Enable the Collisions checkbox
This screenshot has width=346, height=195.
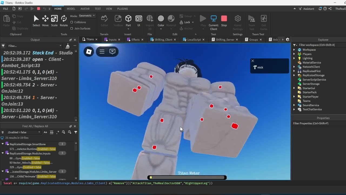click(72, 22)
